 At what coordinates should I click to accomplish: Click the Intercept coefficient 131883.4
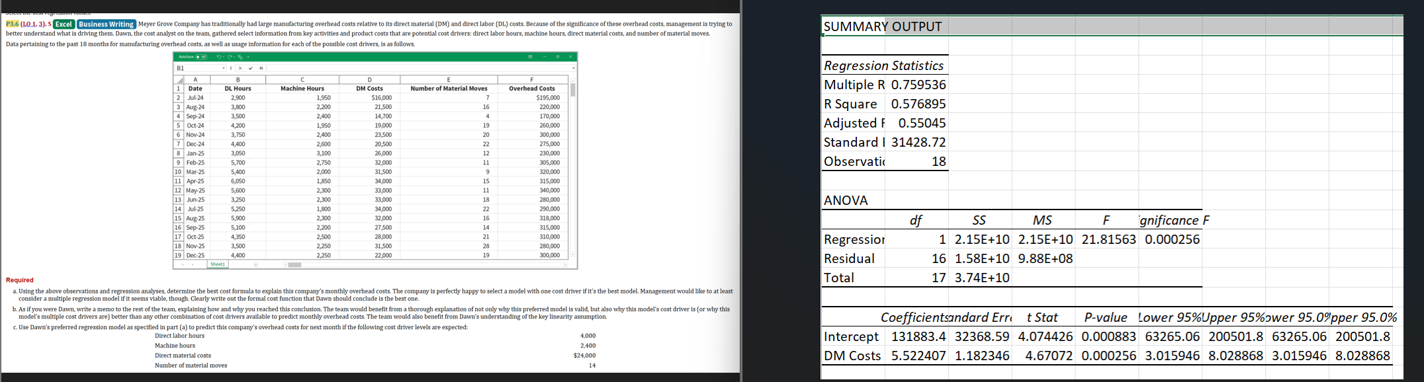[x=918, y=336]
